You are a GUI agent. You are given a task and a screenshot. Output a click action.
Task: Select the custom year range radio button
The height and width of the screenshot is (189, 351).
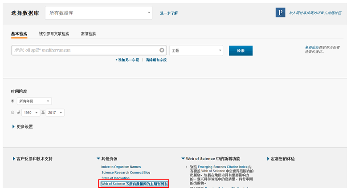pos(13,113)
